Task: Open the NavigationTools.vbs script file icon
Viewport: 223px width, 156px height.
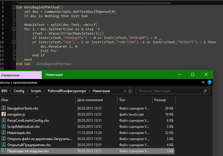Action: tap(4, 108)
